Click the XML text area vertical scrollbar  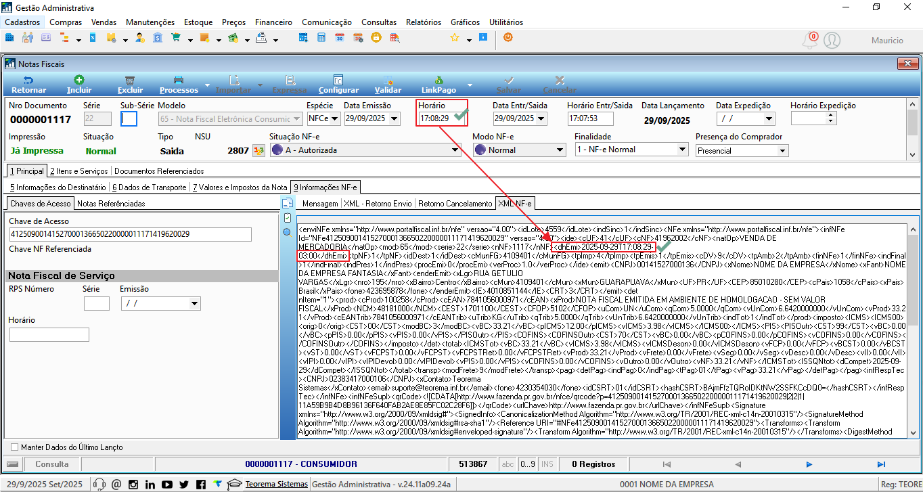point(914,332)
